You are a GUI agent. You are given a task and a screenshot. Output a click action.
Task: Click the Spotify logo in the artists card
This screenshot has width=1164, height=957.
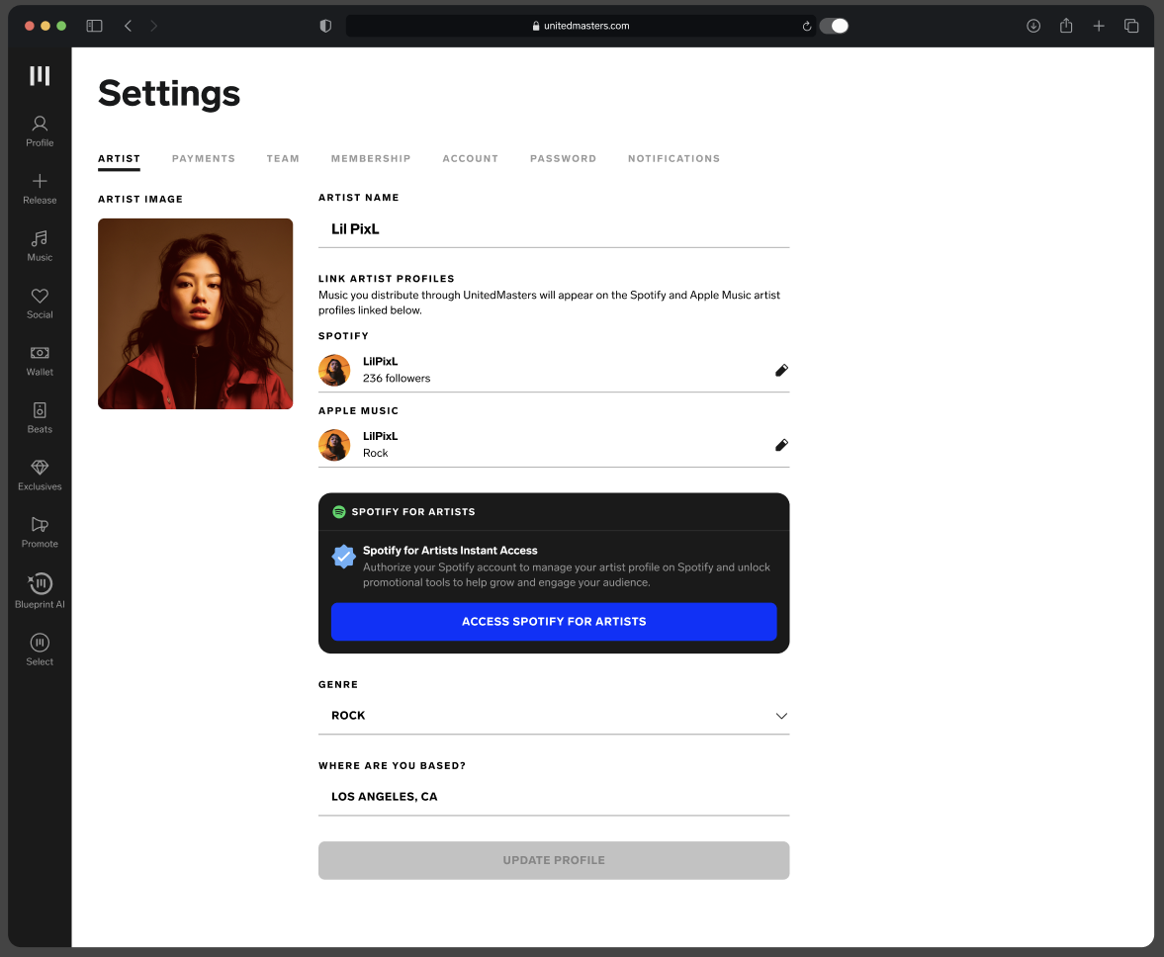pos(338,512)
